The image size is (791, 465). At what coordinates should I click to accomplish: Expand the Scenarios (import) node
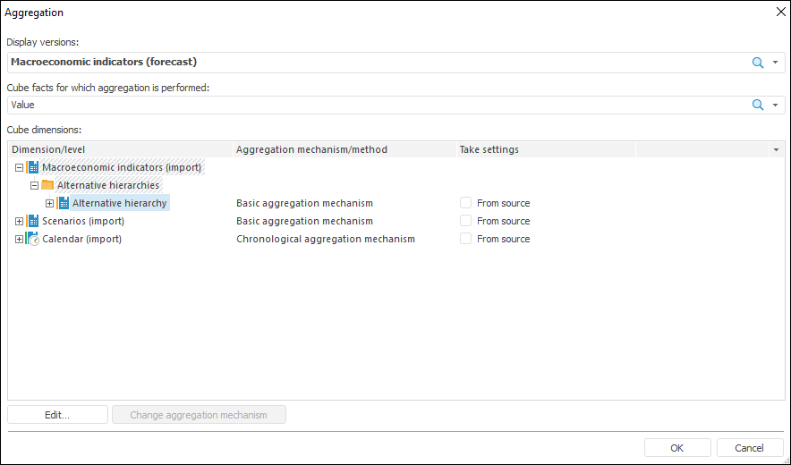[19, 221]
